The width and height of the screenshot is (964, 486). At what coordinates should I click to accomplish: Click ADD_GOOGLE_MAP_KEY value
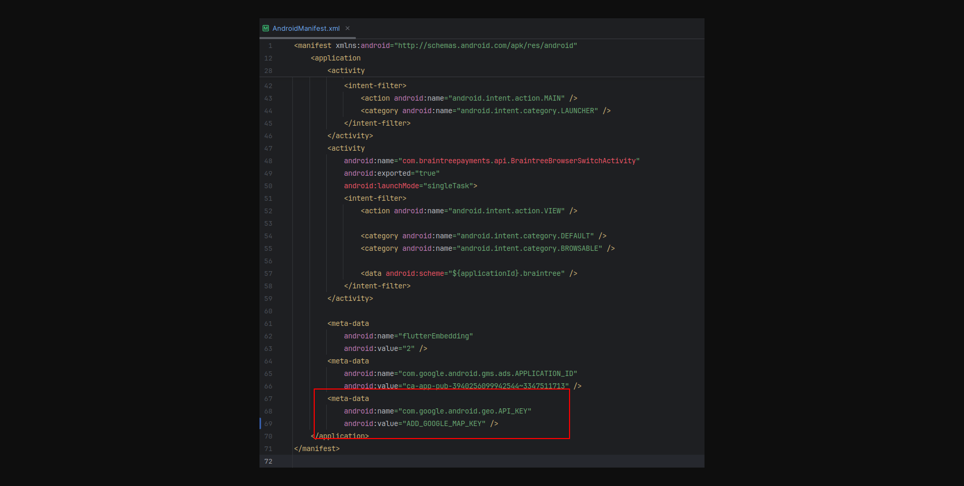click(x=444, y=424)
